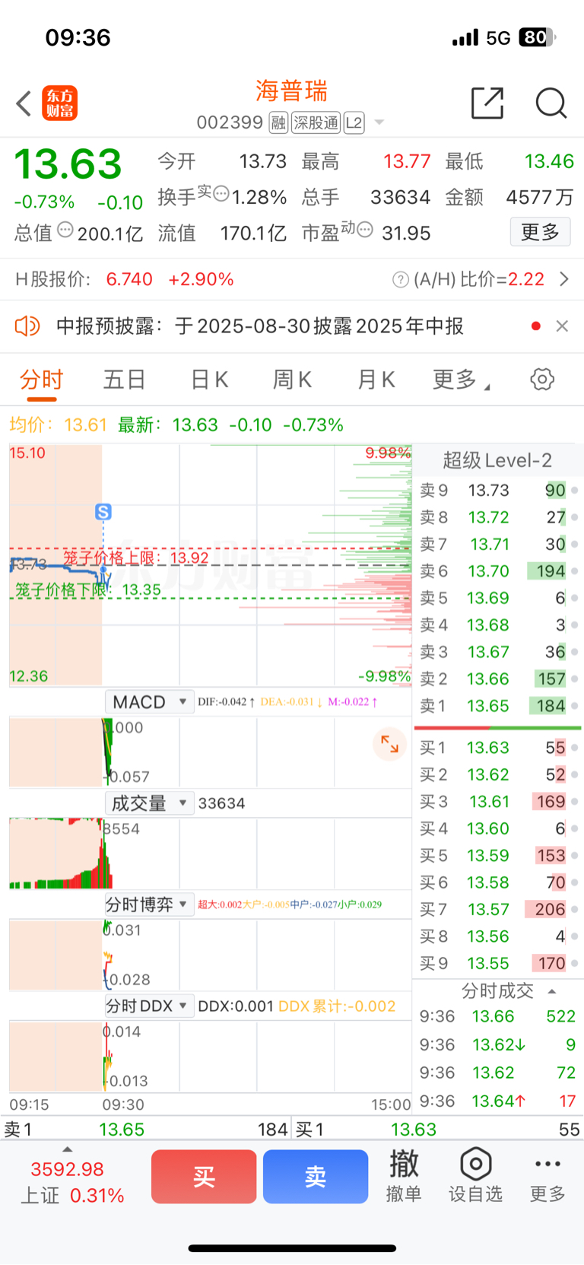Dismiss the announcement with X
Viewport: 584px width, 1265px height.
(562, 326)
